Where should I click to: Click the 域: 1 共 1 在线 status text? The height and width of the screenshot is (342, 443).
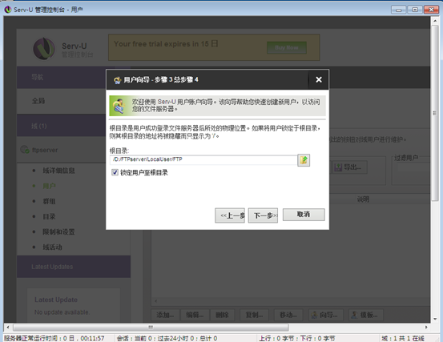click(403, 338)
